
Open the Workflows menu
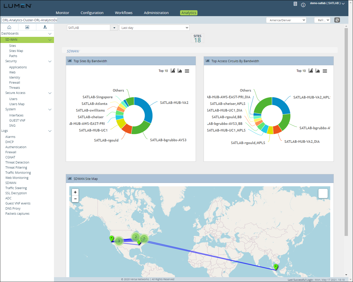[124, 13]
